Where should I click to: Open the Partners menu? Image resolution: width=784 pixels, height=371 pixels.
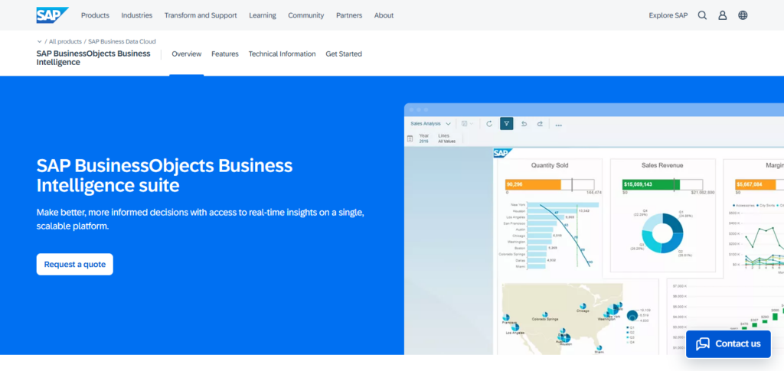349,15
